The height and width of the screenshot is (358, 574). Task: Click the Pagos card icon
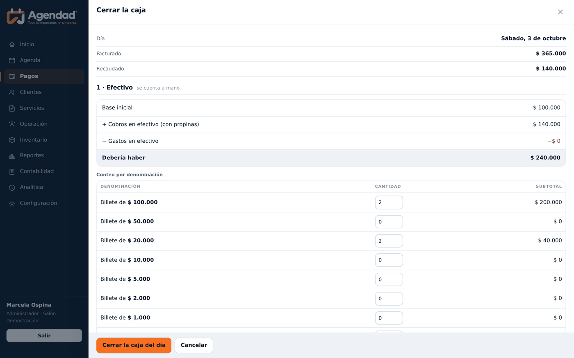tap(12, 76)
